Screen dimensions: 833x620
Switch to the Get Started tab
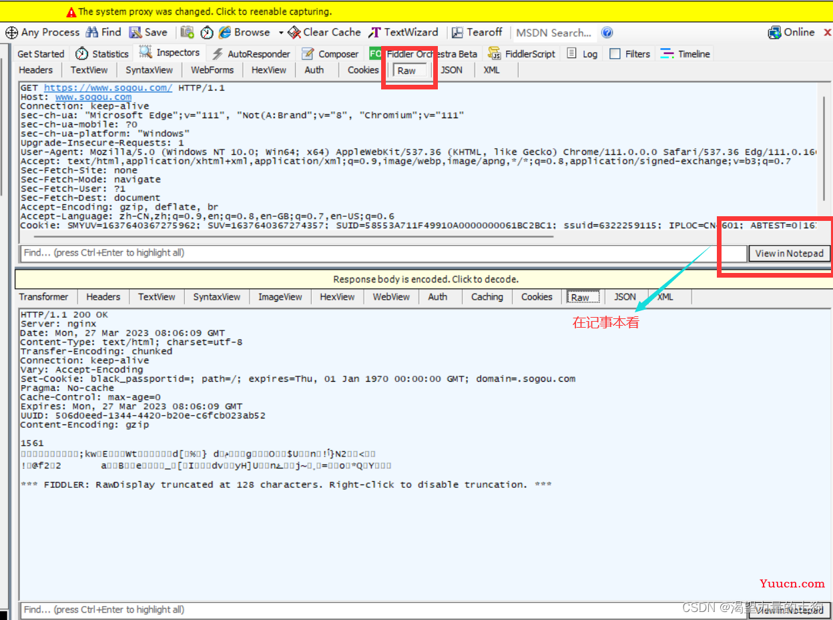click(41, 54)
